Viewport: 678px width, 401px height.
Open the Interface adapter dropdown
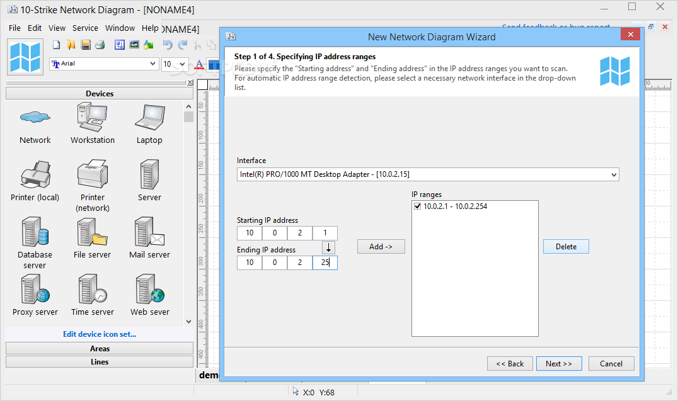click(614, 174)
